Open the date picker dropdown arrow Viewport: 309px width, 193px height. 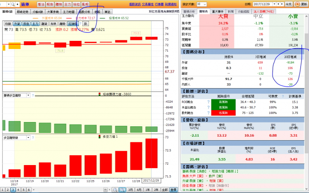pyautogui.click(x=274, y=4)
